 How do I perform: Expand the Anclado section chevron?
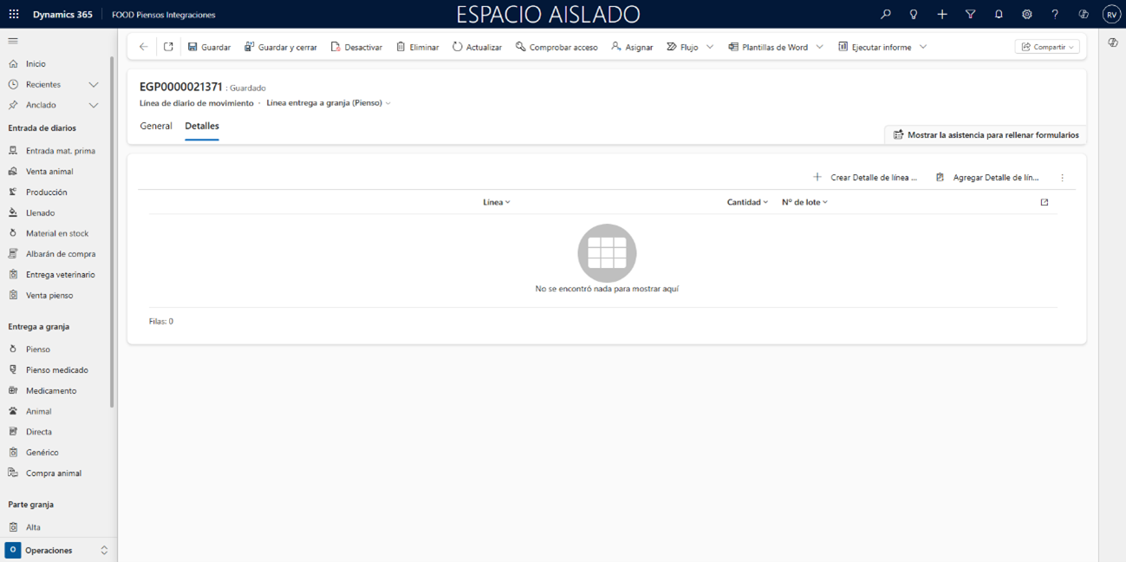(94, 105)
